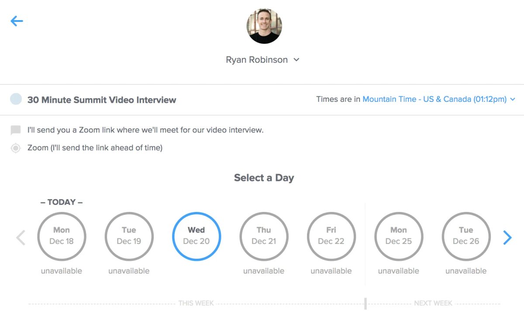This screenshot has width=524, height=312.
Task: Click the Select a Day heading
Action: (x=264, y=178)
